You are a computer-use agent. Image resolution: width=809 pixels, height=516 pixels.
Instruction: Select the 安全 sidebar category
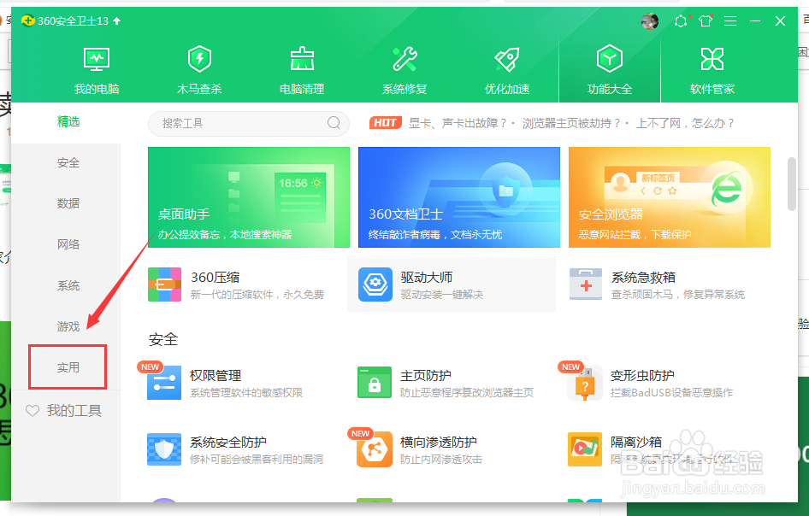(x=68, y=163)
